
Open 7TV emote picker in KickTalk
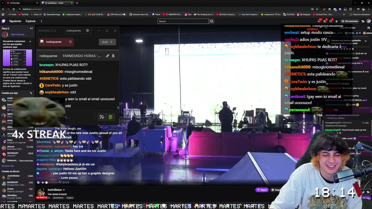tap(102, 117)
